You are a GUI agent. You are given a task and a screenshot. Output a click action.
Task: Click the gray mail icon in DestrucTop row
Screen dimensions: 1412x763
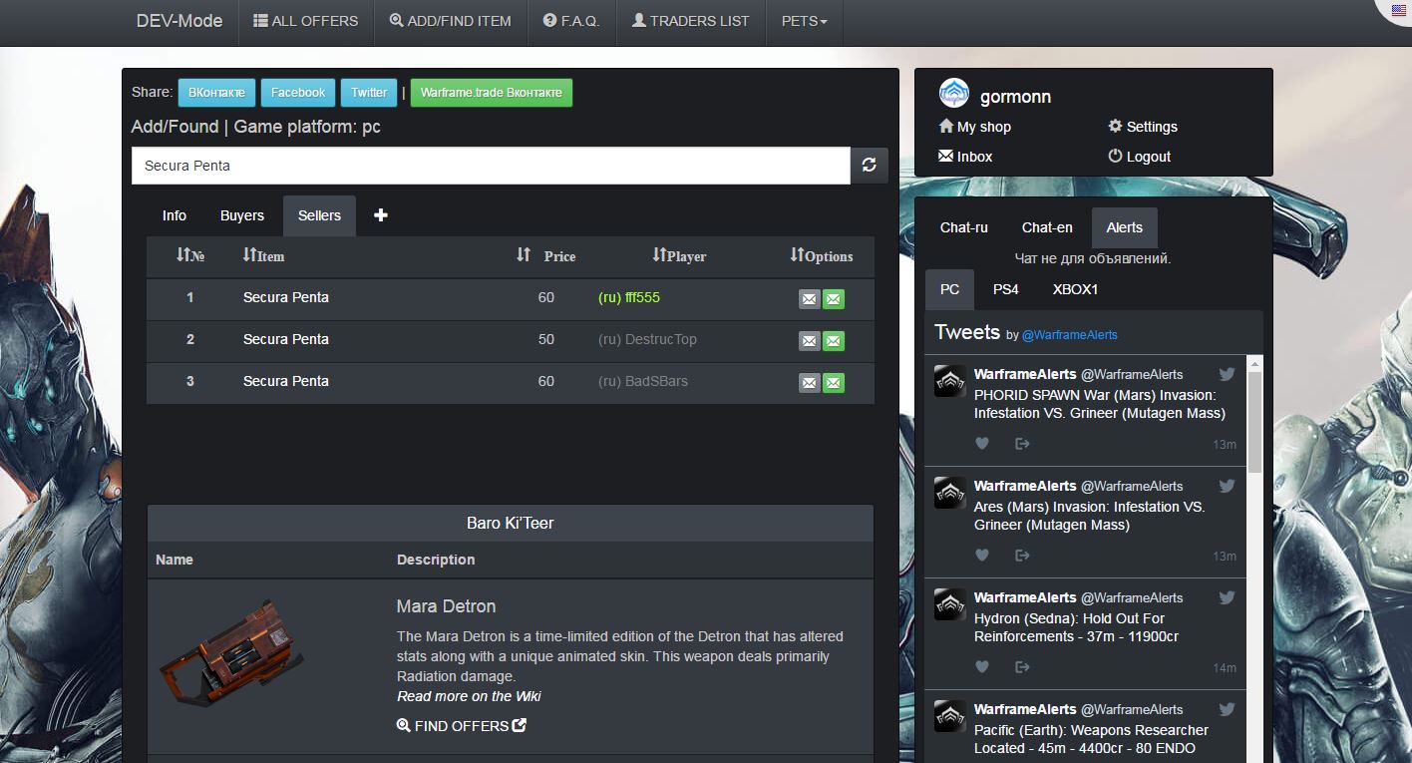point(809,341)
